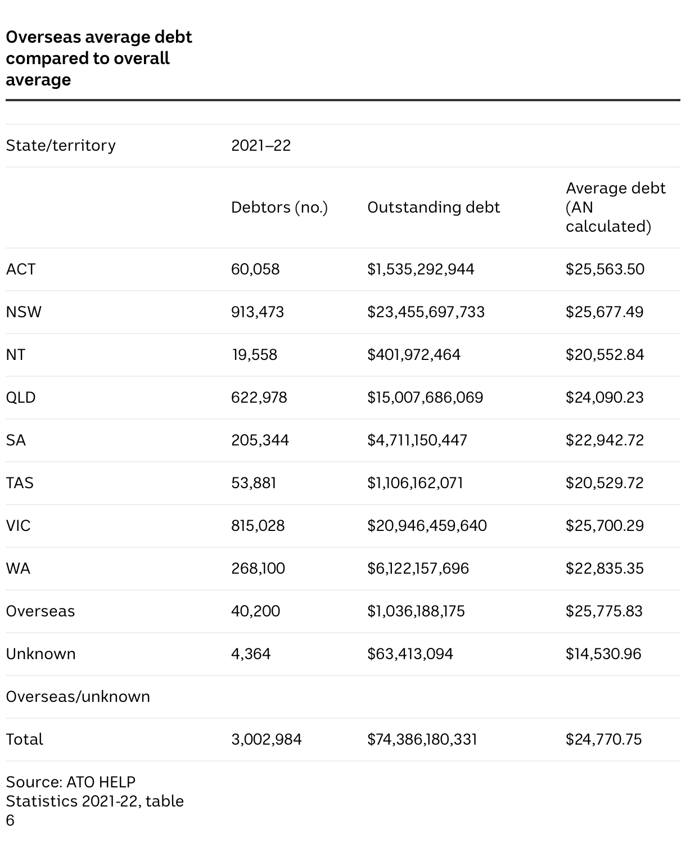Select the Overseas average debt $25,775.83
The image size is (686, 847).
[x=604, y=611]
